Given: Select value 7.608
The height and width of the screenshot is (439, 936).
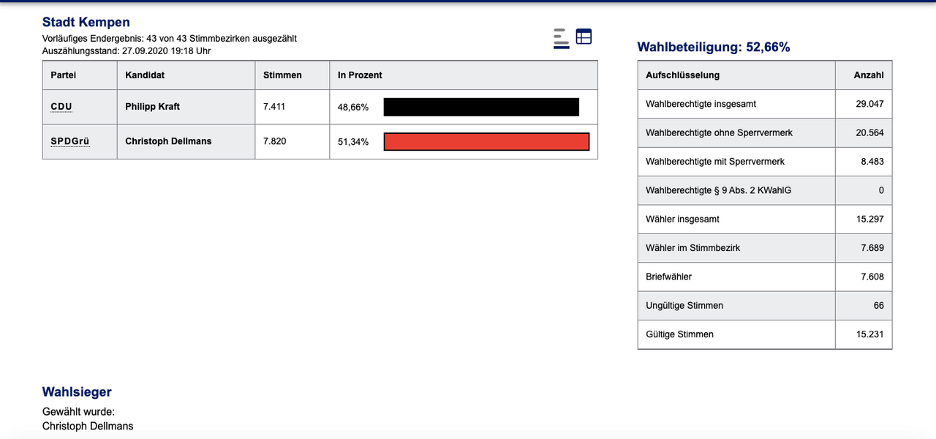Looking at the screenshot, I should [x=872, y=277].
